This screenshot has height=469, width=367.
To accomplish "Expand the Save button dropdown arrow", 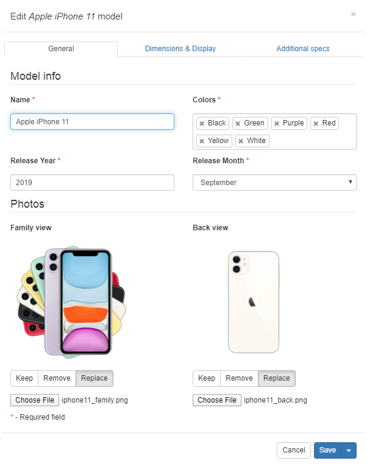I will (x=349, y=451).
